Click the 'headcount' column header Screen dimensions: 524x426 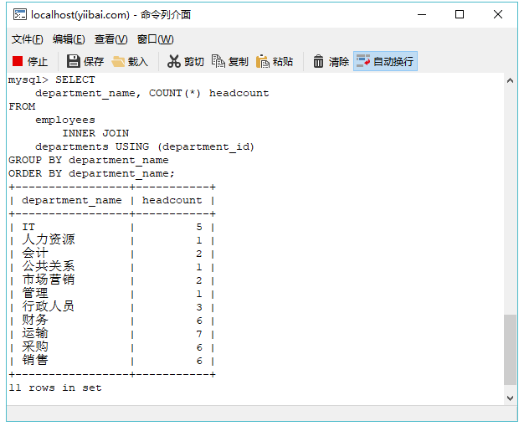point(172,201)
